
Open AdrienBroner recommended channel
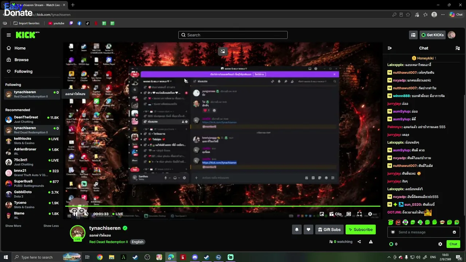(32, 151)
